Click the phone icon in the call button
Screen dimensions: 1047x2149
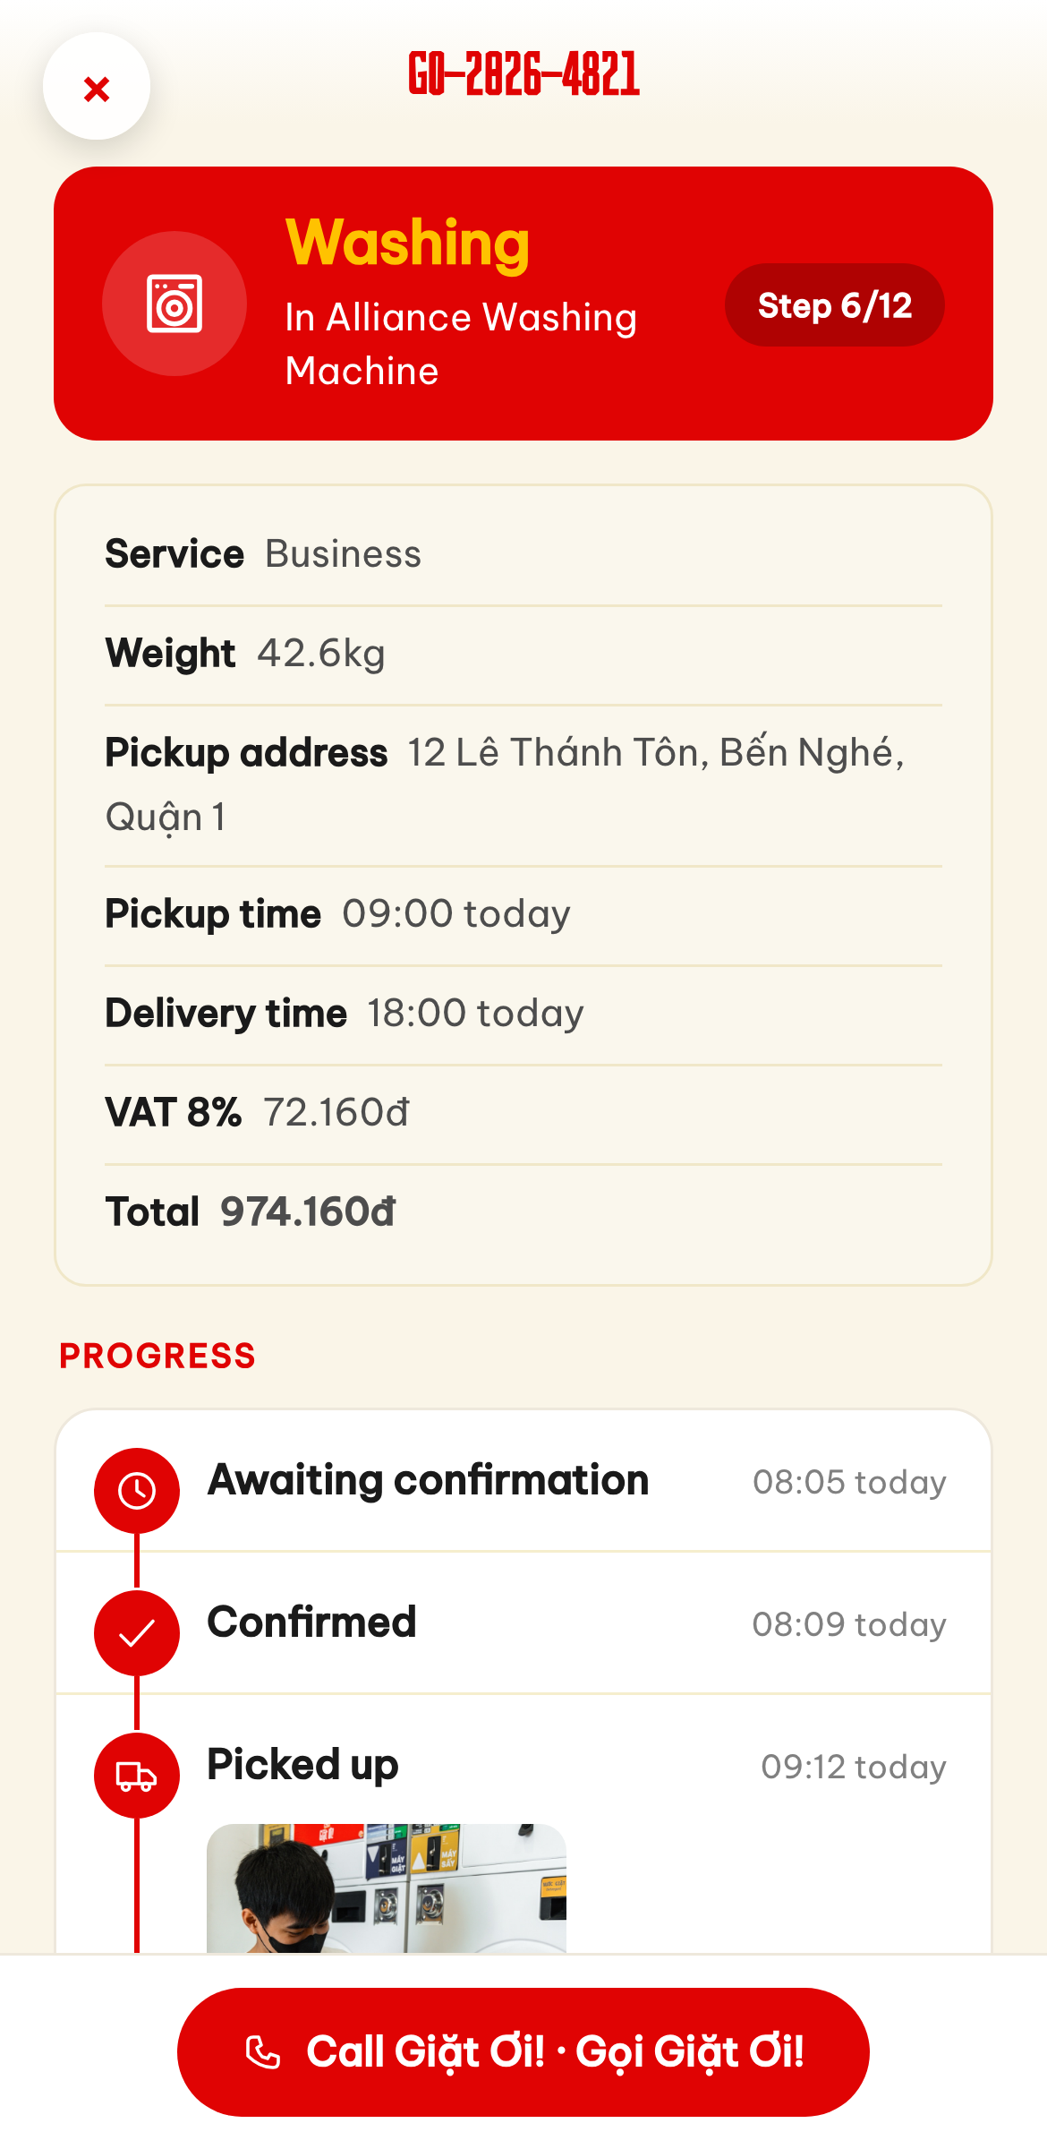click(x=263, y=2052)
